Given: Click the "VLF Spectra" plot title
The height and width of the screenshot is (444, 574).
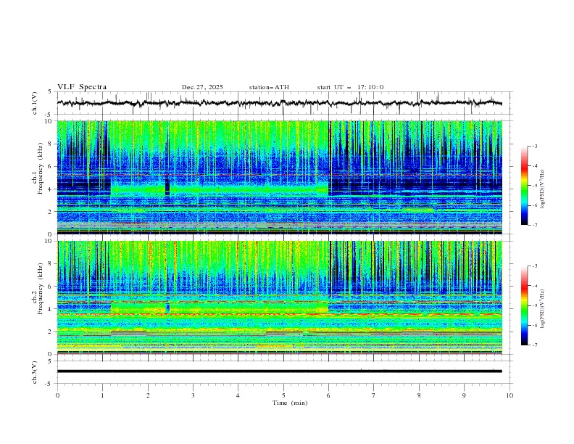Looking at the screenshot, I should click(x=82, y=87).
